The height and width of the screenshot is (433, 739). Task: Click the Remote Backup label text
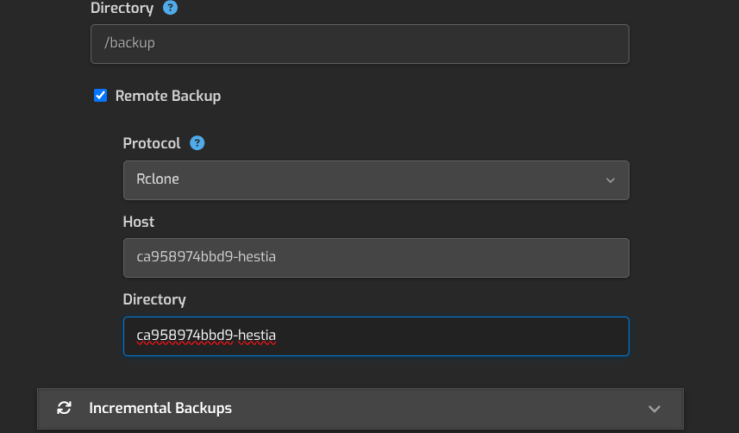tap(168, 96)
